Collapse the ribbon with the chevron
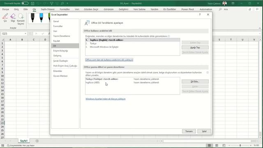Viewport: 263px width, 148px height. point(260,28)
